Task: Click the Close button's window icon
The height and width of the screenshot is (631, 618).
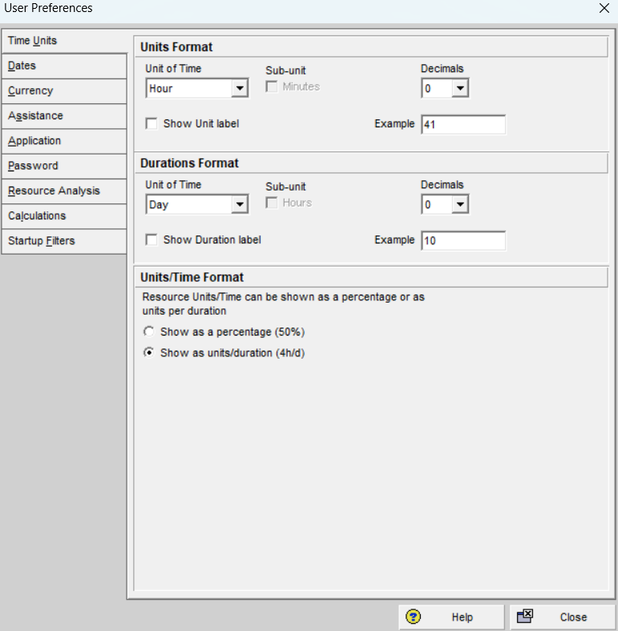Action: 525,617
